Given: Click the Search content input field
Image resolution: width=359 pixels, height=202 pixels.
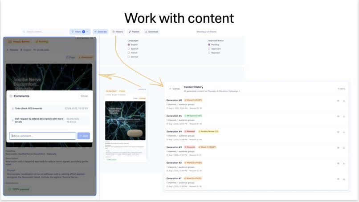Looking at the screenshot, I should 45,32.
